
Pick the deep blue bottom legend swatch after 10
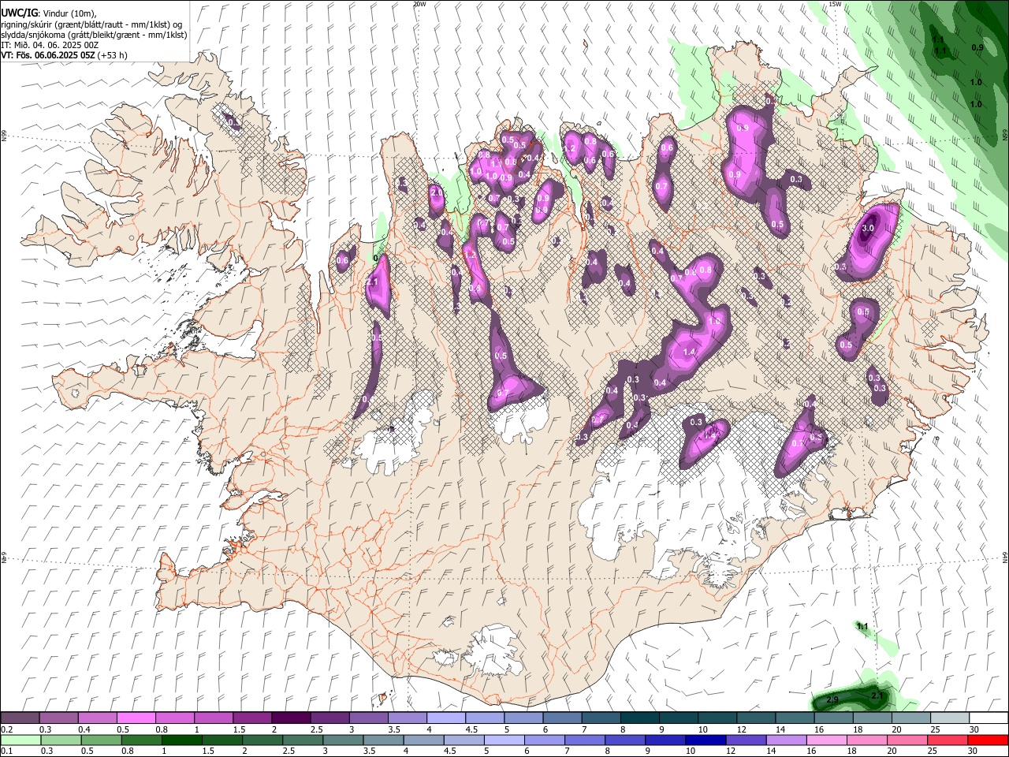click(x=705, y=740)
